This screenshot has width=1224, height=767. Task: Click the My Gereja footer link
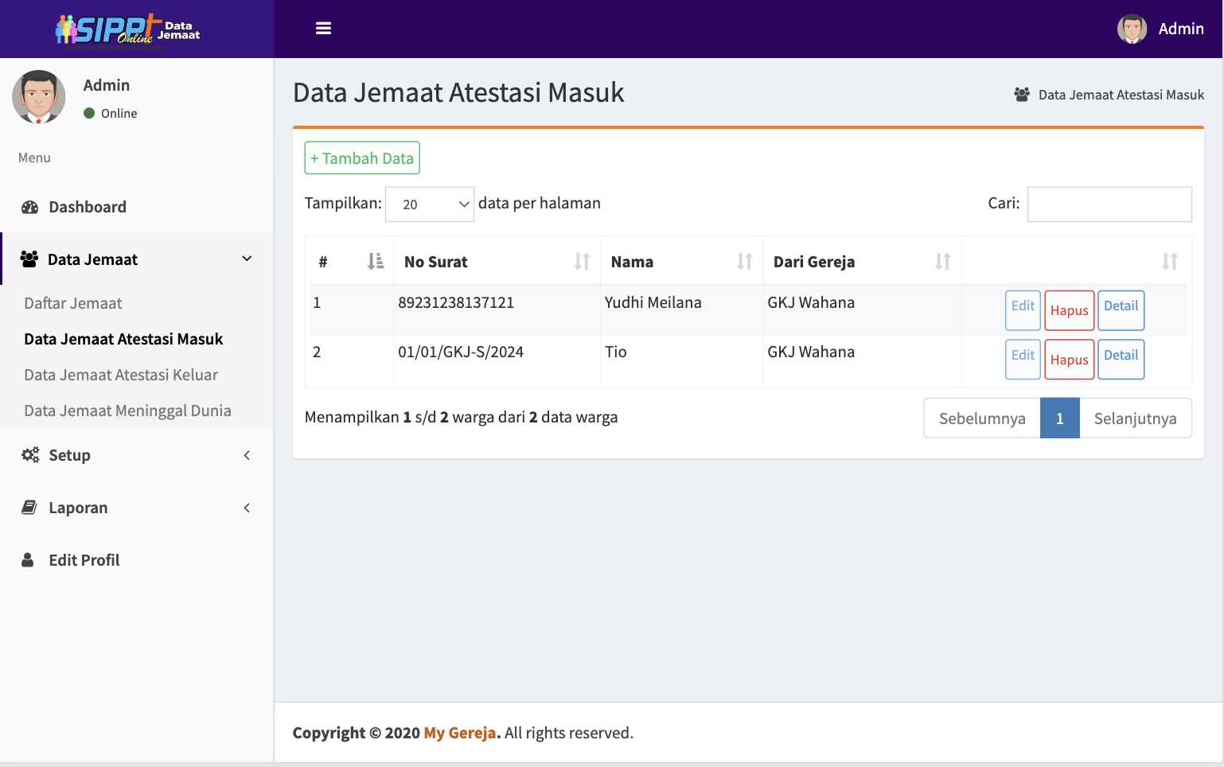click(x=460, y=733)
